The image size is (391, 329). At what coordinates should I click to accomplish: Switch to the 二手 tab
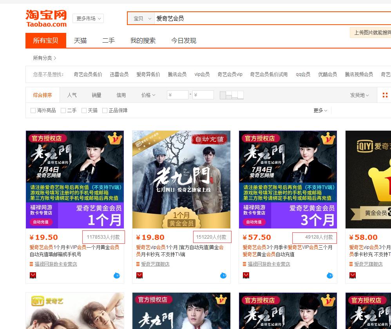coord(109,40)
